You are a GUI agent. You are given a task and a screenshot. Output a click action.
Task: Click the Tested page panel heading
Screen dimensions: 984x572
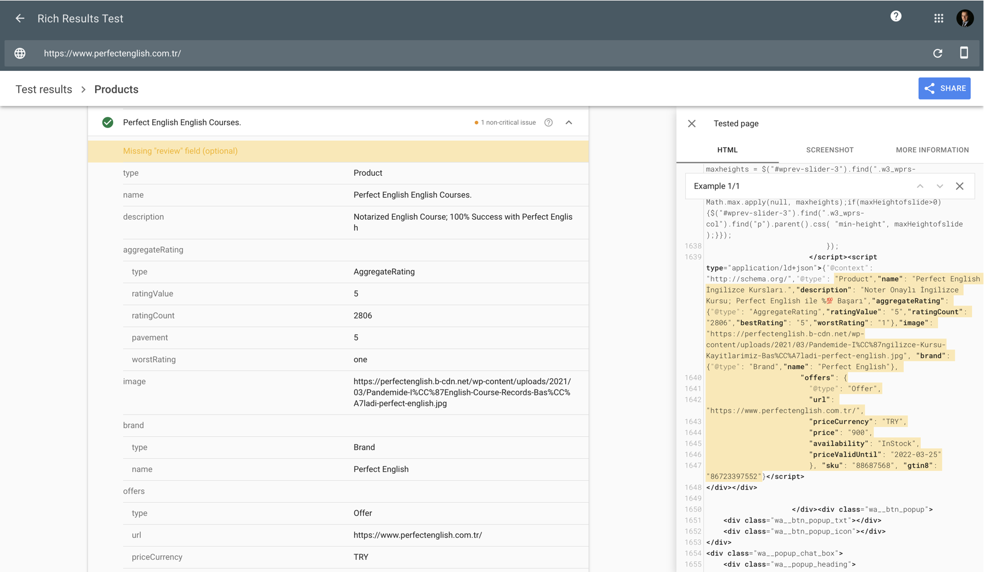(x=736, y=124)
